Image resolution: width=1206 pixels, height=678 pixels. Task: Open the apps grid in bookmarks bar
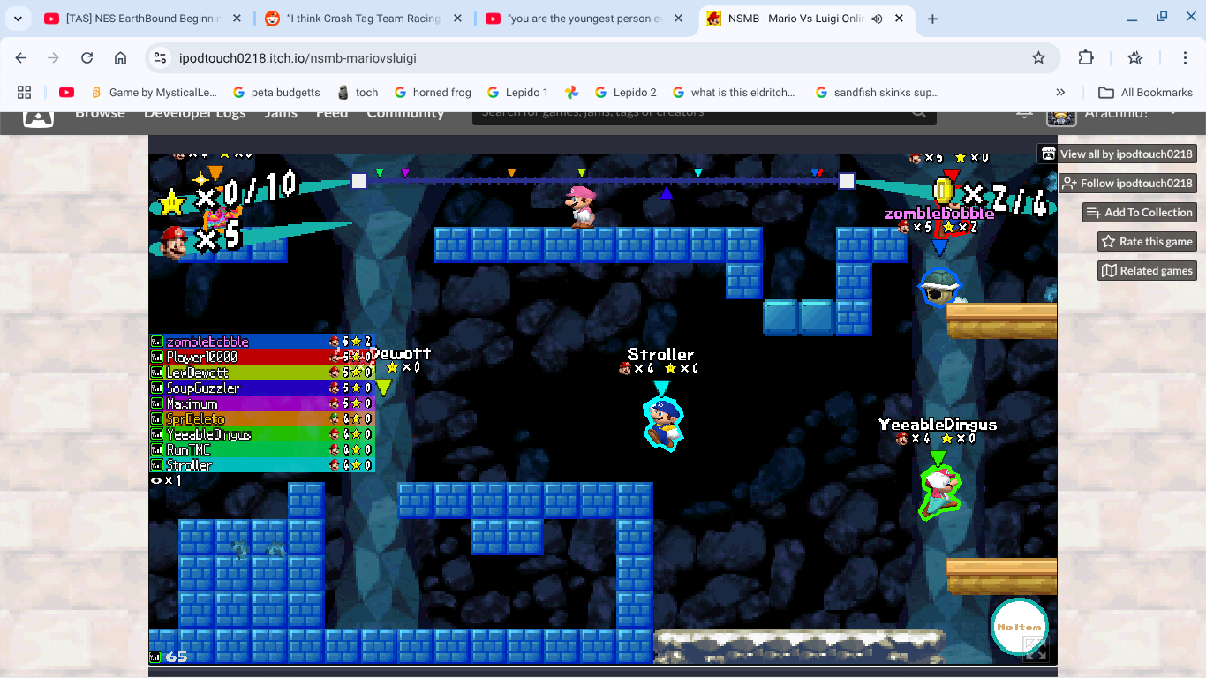[24, 92]
